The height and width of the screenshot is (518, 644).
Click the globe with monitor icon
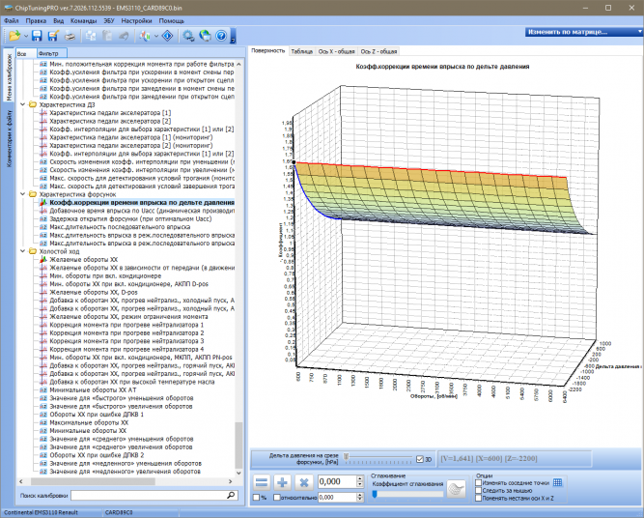click(x=205, y=36)
